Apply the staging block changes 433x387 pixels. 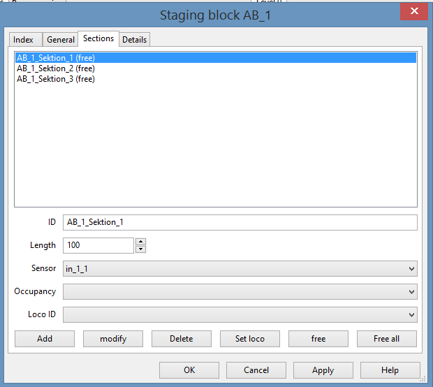click(x=323, y=370)
